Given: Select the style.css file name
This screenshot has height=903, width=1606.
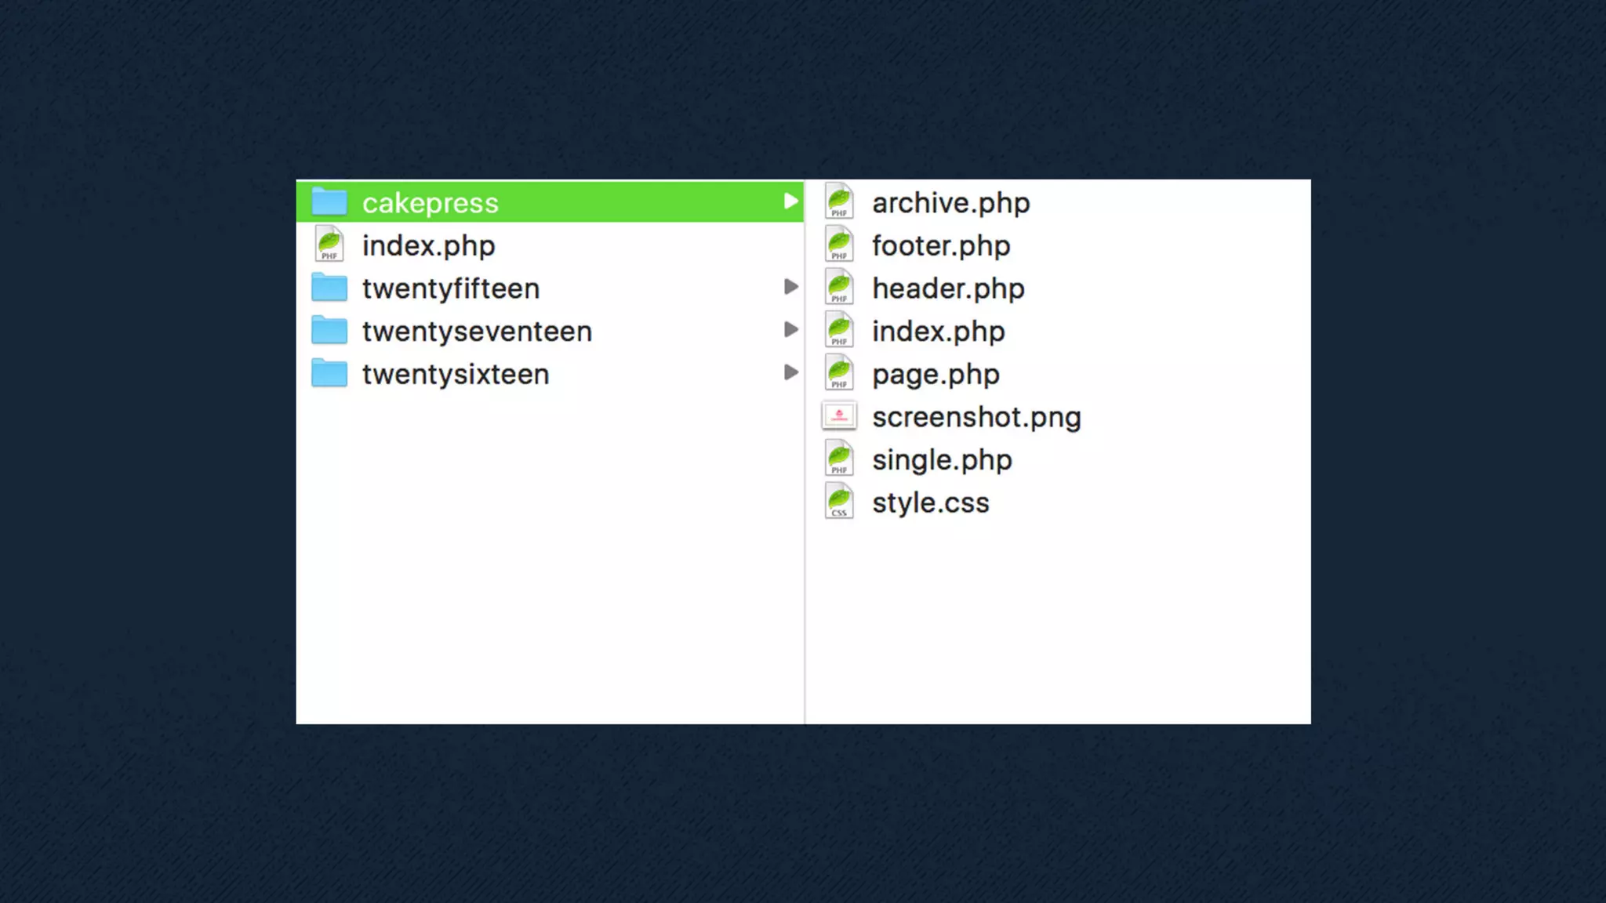Looking at the screenshot, I should (931, 503).
